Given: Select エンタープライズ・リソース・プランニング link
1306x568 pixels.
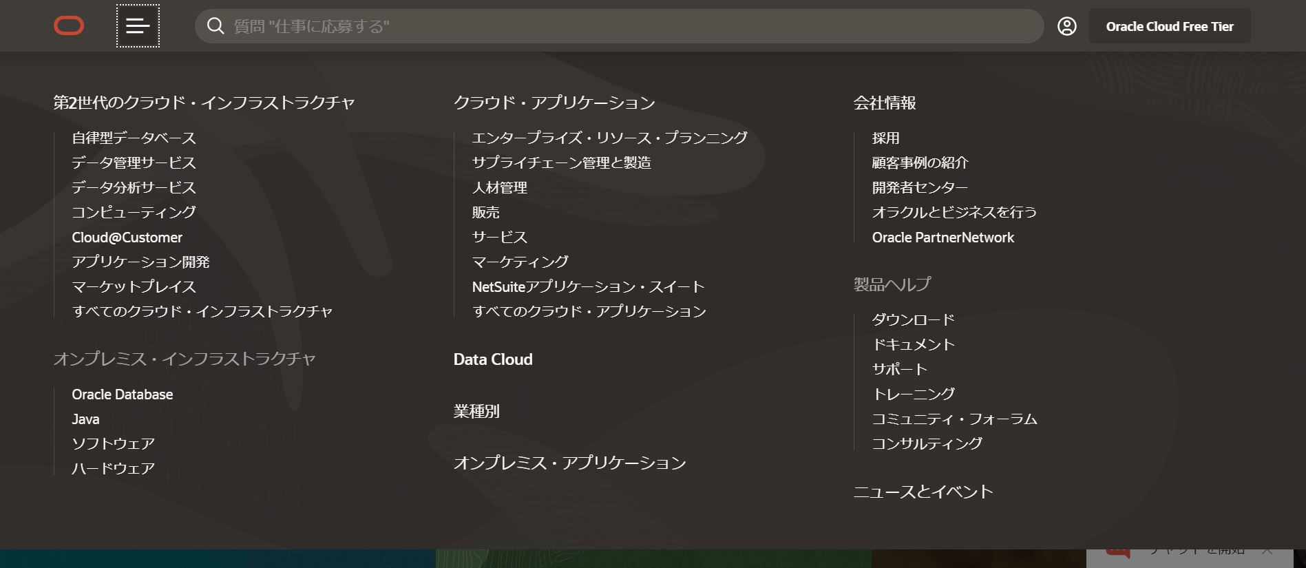Looking at the screenshot, I should 609,138.
